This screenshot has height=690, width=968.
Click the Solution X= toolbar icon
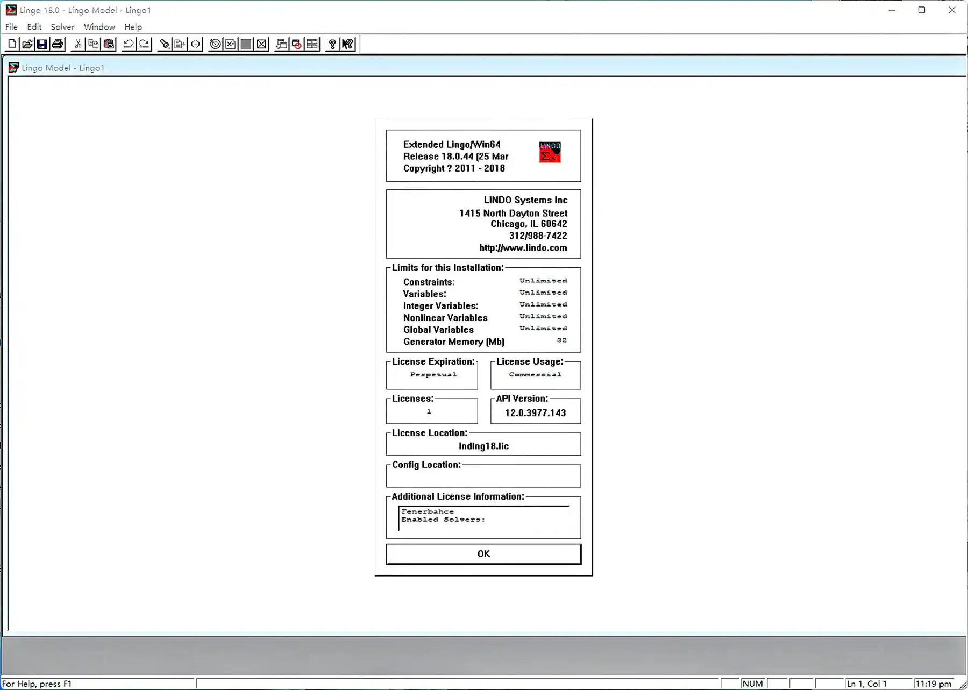click(231, 44)
